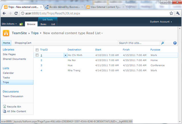Open the Tasks list
Screen dimensions: 182x124
6,78
